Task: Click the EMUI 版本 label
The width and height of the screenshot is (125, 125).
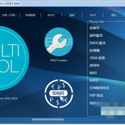Action: pos(98,43)
